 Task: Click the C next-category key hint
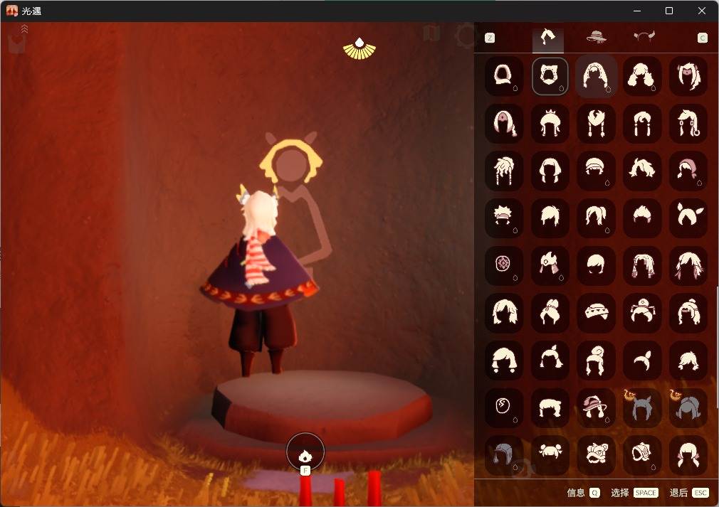coord(703,38)
